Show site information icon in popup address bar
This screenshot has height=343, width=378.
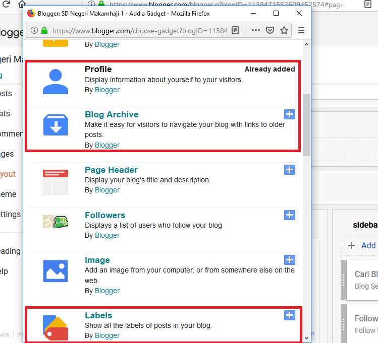pos(34,31)
